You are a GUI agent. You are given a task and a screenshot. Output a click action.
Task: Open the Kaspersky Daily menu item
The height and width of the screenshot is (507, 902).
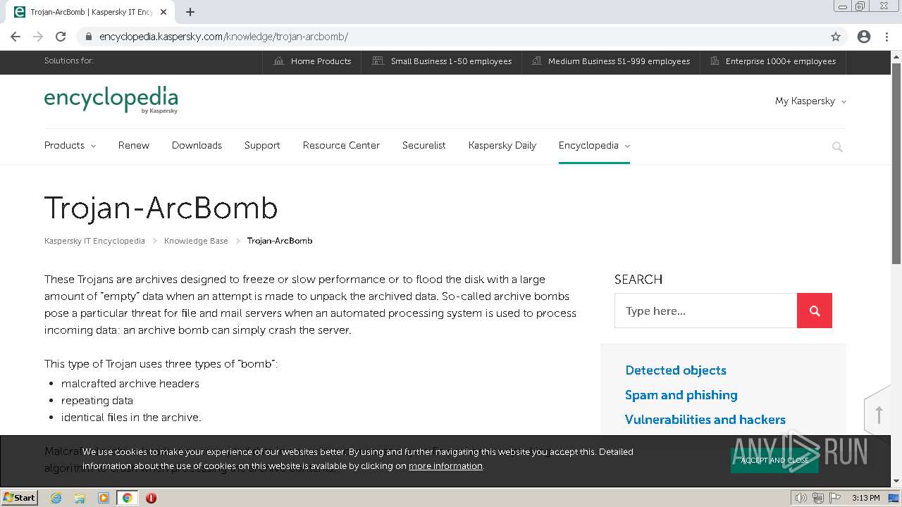(502, 145)
